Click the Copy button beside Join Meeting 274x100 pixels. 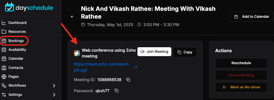185,52
